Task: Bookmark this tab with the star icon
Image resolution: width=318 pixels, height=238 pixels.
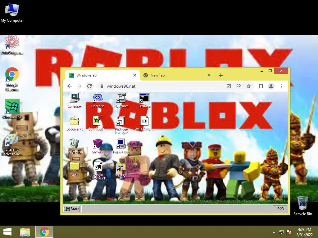Action: click(x=249, y=86)
